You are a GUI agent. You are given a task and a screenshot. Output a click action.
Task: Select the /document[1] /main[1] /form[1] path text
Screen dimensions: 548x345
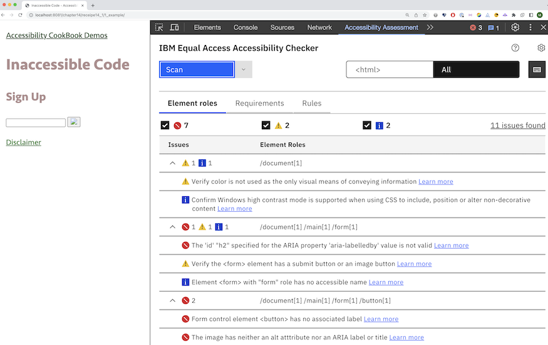tap(309, 227)
